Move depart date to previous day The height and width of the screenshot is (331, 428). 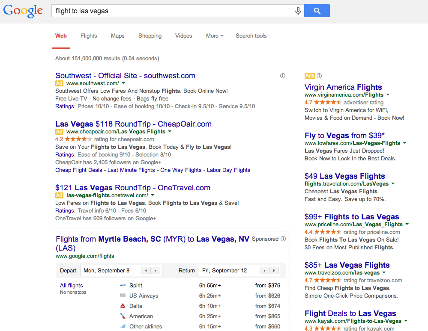(x=146, y=271)
